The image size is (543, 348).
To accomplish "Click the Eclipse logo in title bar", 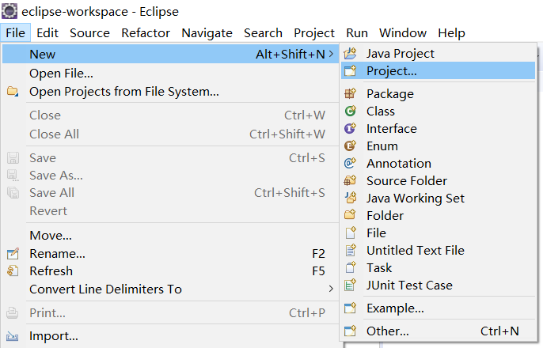I will pyautogui.click(x=9, y=11).
